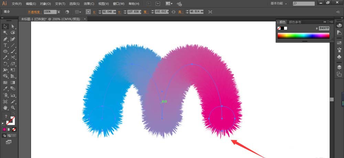Choose the Zoom magnifier tool
Image resolution: width=344 pixels, height=158 pixels.
coord(13,107)
